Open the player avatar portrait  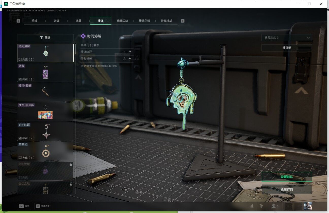pyautogui.click(x=308, y=206)
